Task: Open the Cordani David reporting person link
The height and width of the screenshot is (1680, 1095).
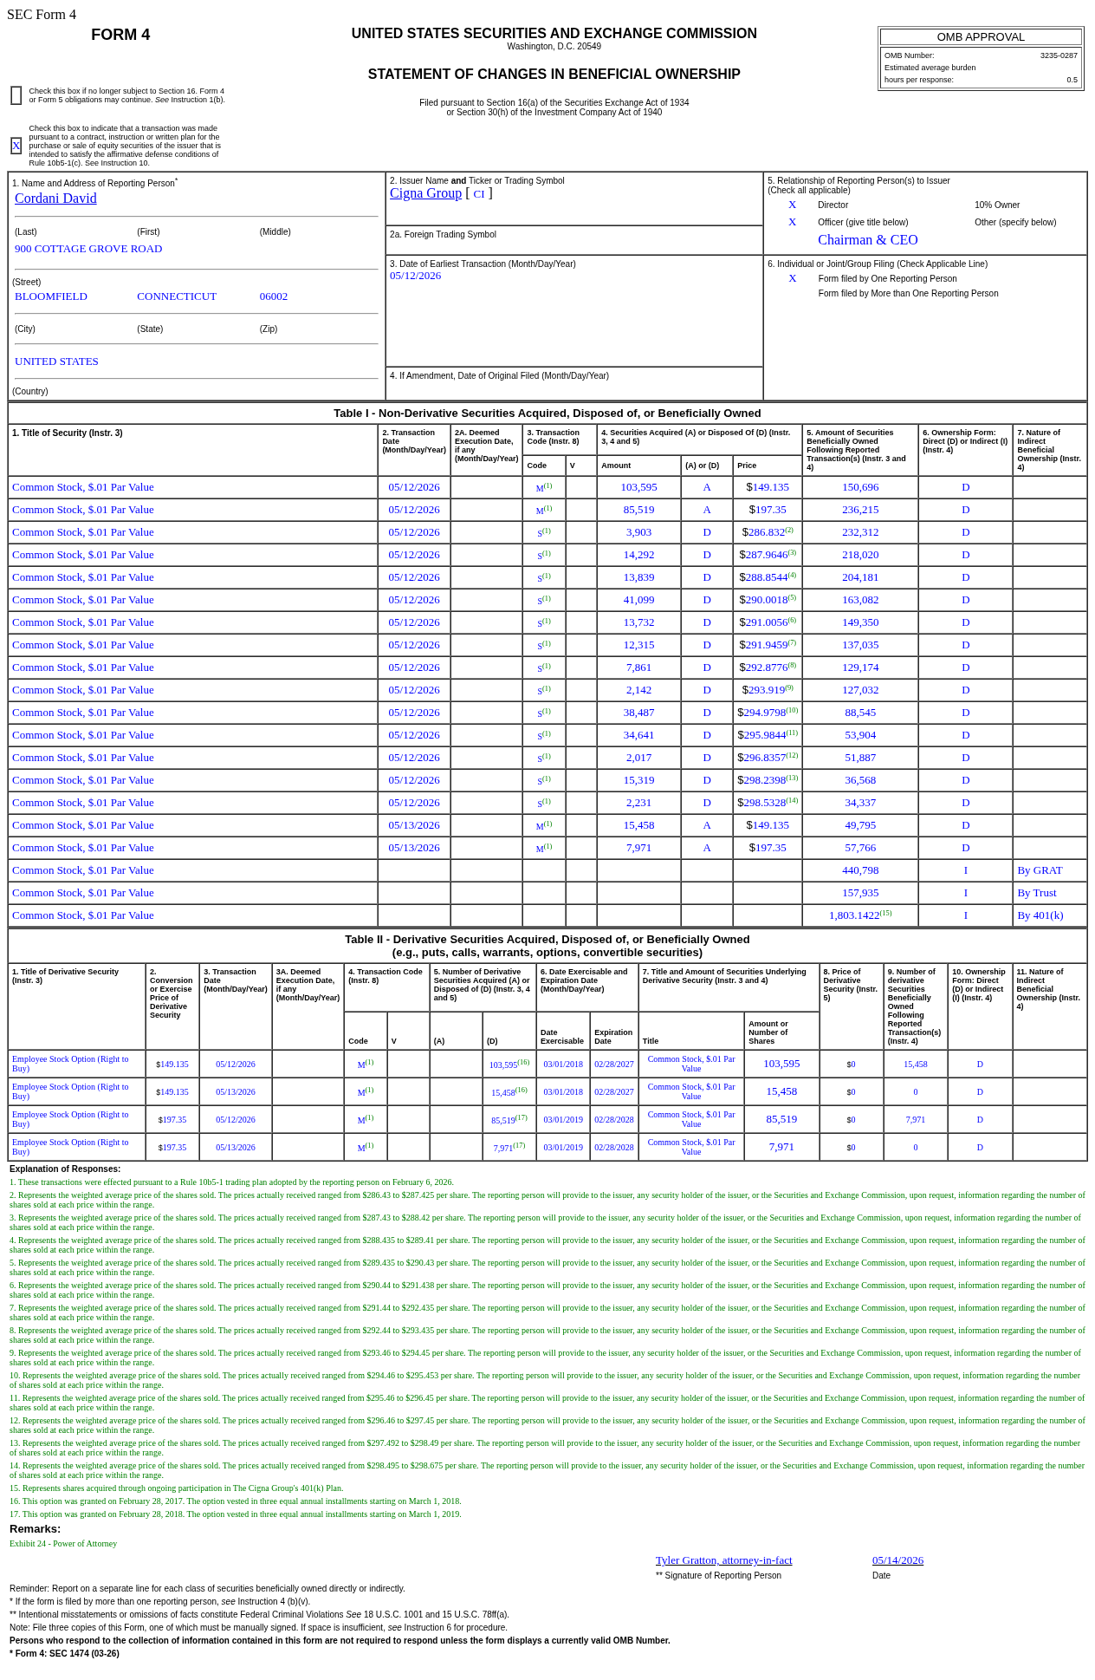Action: pyautogui.click(x=55, y=199)
